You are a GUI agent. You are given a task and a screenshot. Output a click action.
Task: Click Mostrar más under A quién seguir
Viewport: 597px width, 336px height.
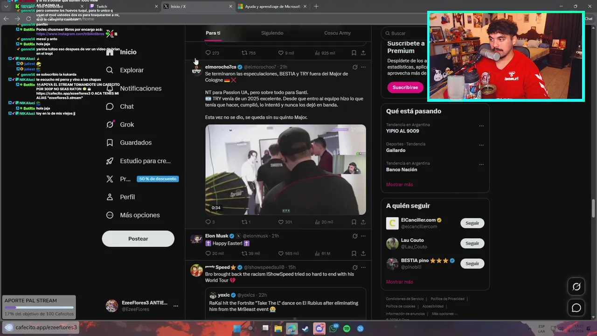(x=399, y=282)
